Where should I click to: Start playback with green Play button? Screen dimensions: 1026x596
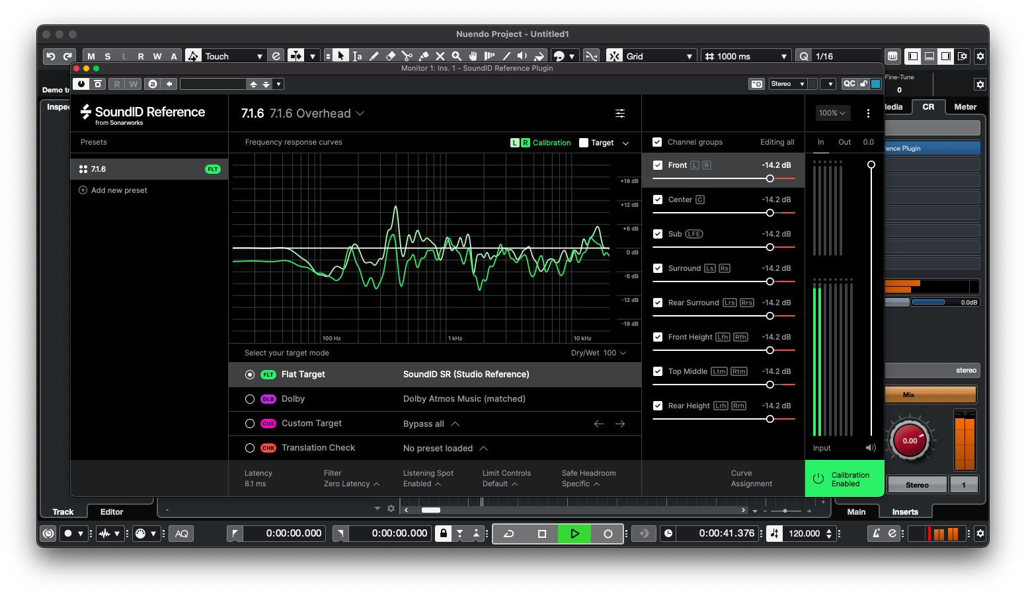point(574,533)
